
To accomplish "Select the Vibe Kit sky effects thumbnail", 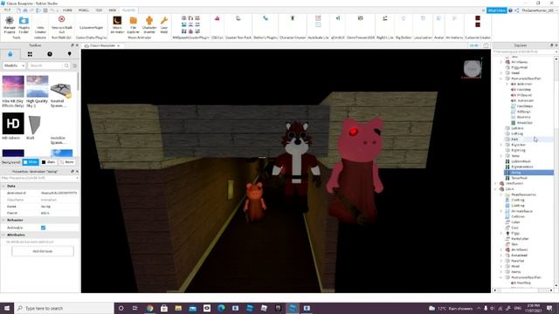I will tap(13, 86).
